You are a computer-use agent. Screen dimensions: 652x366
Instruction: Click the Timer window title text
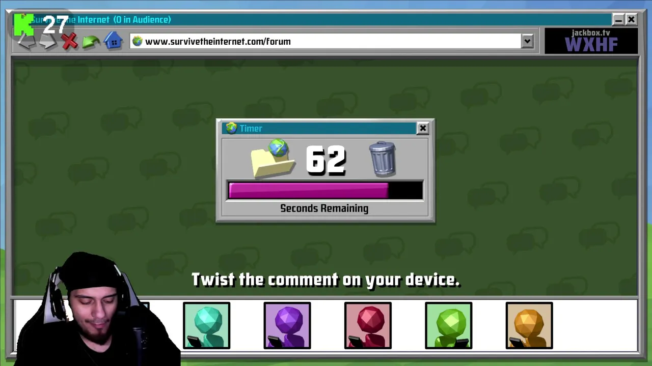point(251,129)
